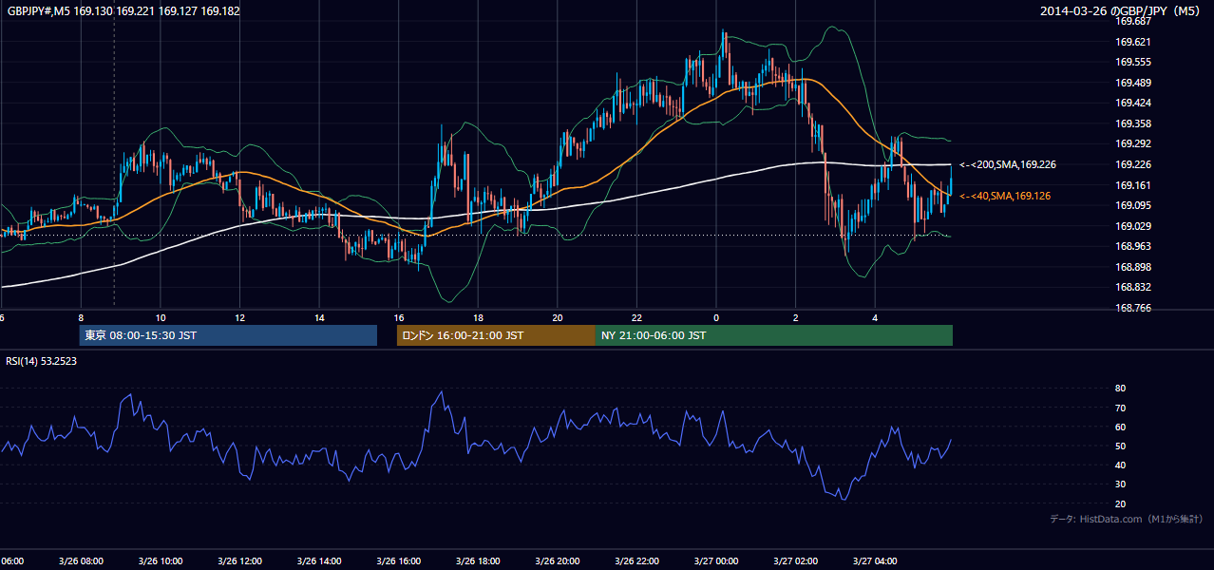1214x570 pixels.
Task: Click price level 168.832 on the axis
Action: [1133, 287]
